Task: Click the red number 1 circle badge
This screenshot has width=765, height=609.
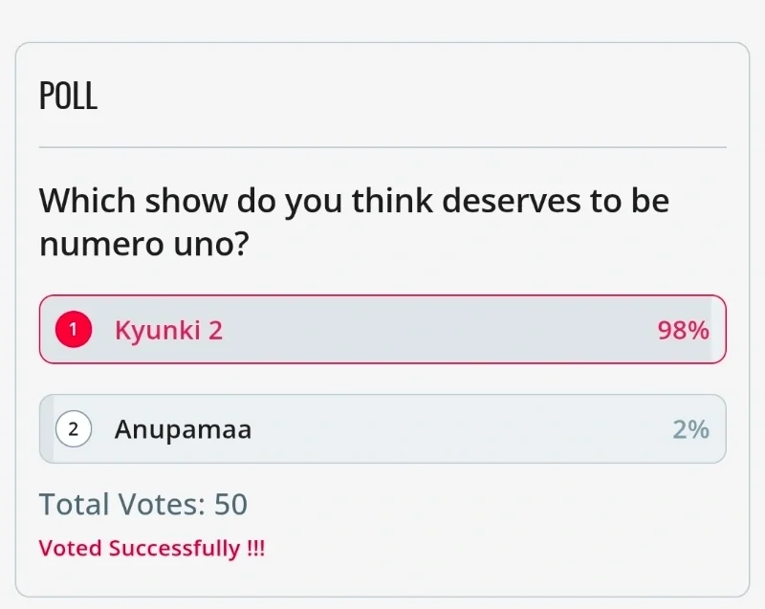Action: pos(74,330)
